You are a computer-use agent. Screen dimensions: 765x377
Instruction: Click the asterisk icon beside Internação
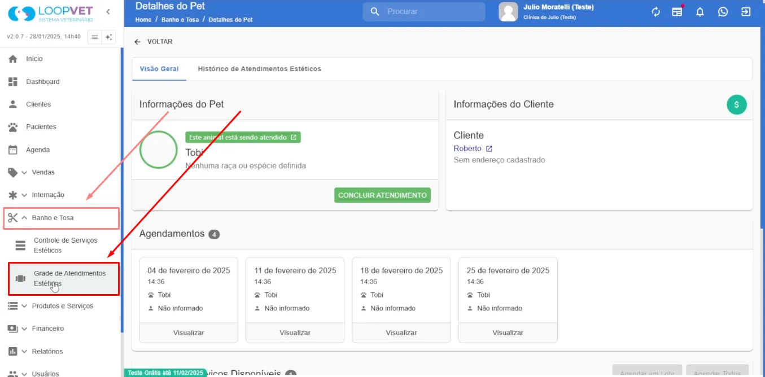pyautogui.click(x=12, y=195)
